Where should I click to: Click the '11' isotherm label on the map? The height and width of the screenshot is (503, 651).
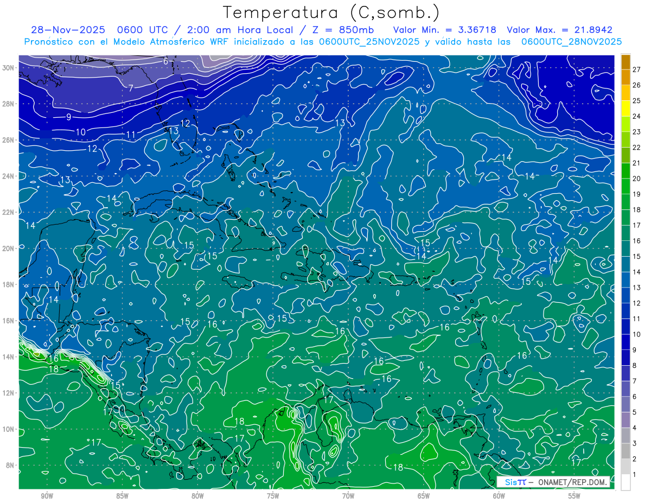pyautogui.click(x=131, y=135)
